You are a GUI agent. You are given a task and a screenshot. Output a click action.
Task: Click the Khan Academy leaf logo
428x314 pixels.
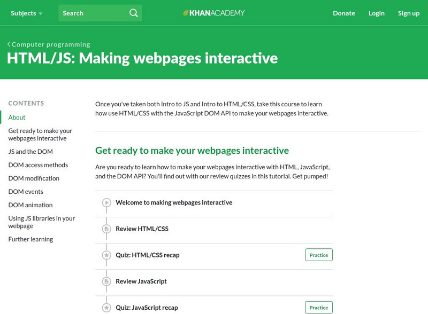[186, 13]
